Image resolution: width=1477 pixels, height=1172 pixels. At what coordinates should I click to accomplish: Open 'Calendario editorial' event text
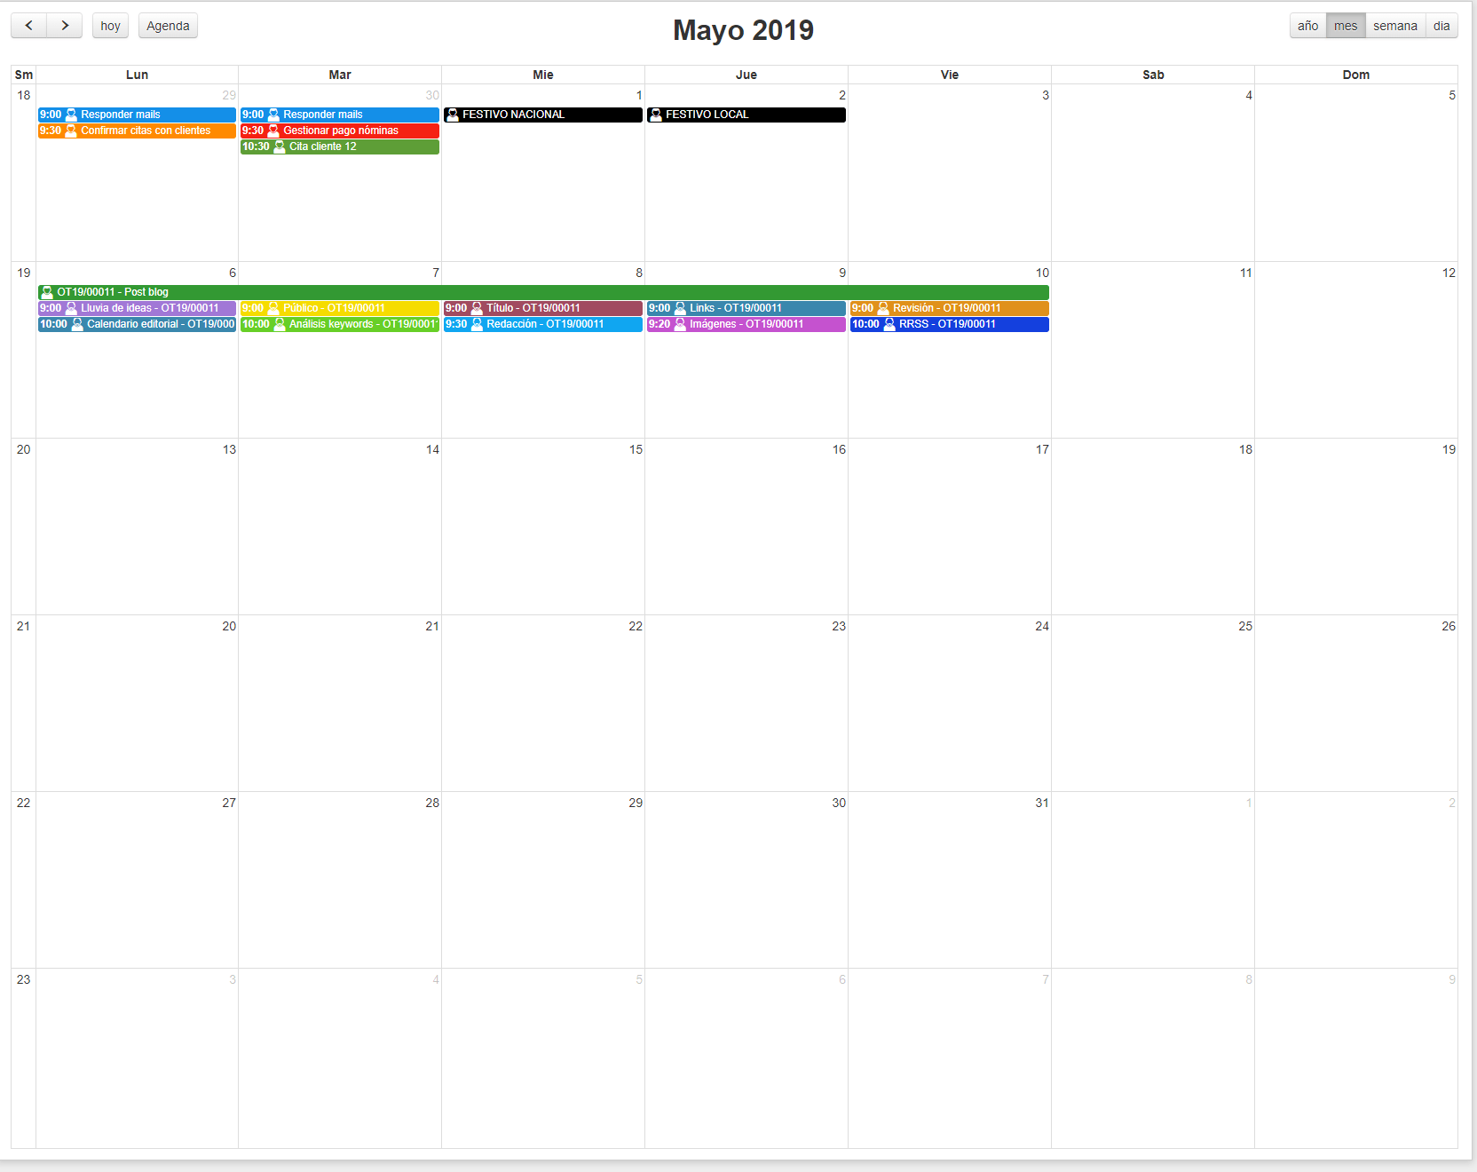point(161,324)
